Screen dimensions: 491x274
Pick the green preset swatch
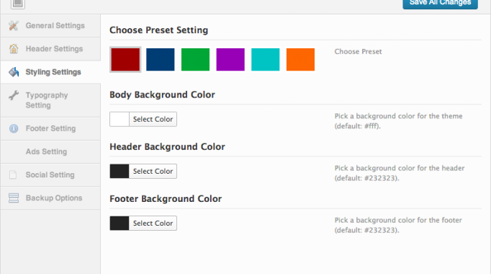pos(195,60)
